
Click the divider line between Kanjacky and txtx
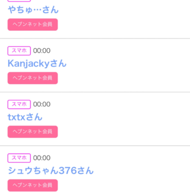(95, 92)
